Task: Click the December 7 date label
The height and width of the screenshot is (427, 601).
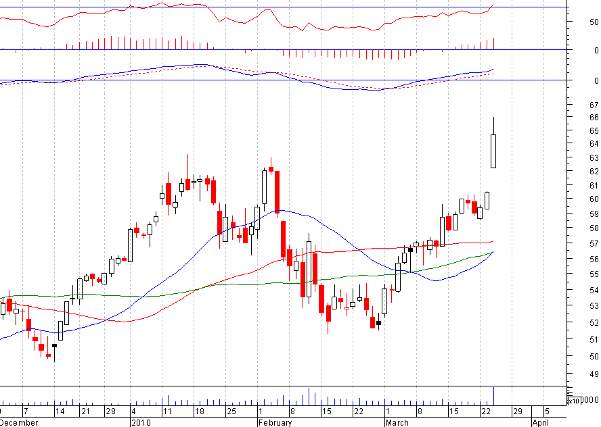Action: (x=26, y=411)
